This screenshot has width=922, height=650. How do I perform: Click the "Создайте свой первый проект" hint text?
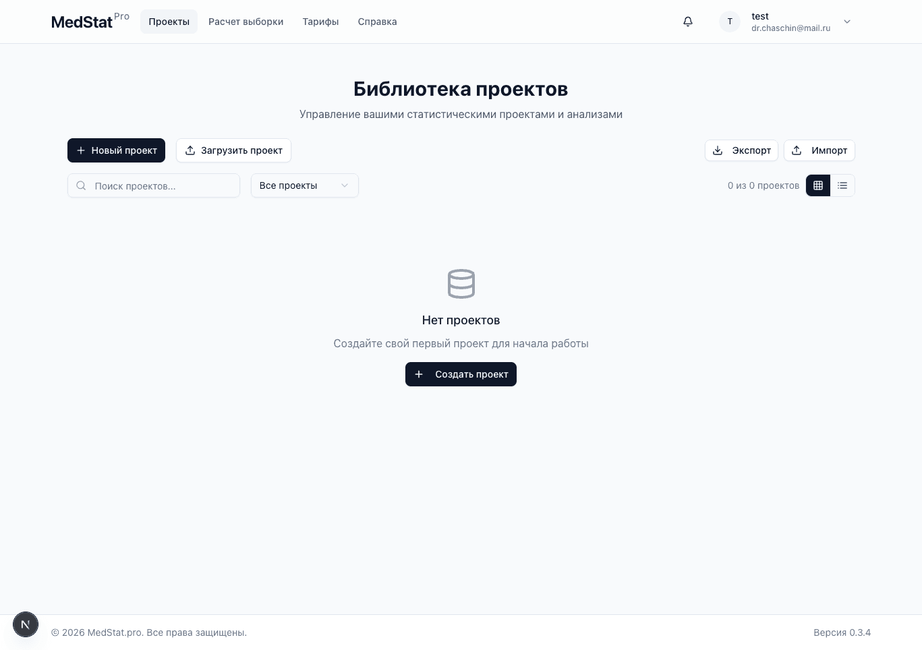pyautogui.click(x=461, y=344)
